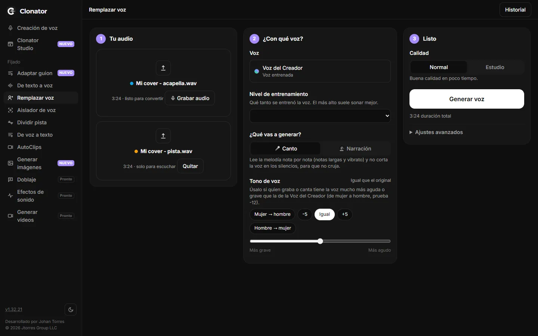Apply the Mujer → hombre pitch preset
The image size is (538, 336).
pyautogui.click(x=272, y=214)
